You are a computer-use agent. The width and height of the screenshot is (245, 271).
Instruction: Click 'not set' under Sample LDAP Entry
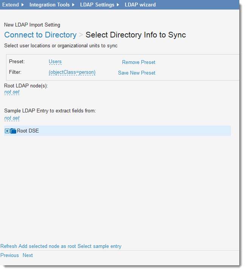12,118
